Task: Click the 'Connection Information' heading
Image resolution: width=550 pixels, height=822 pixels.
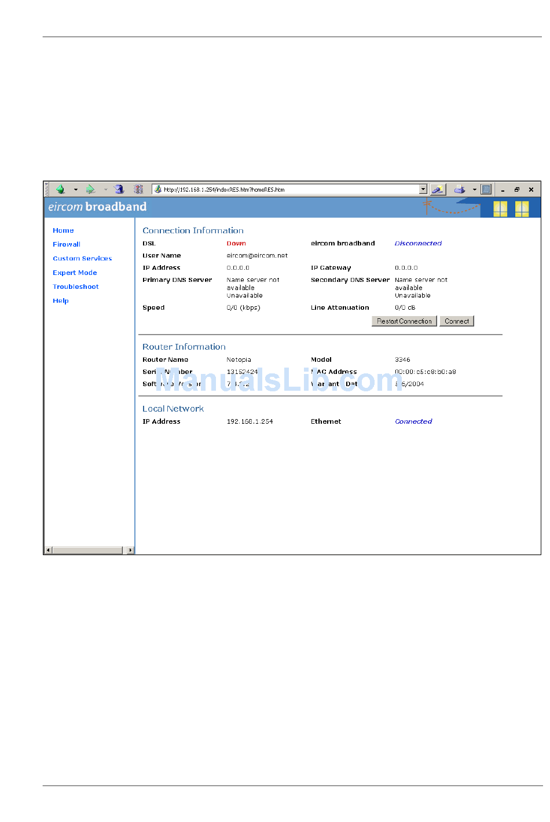Action: pyautogui.click(x=193, y=230)
